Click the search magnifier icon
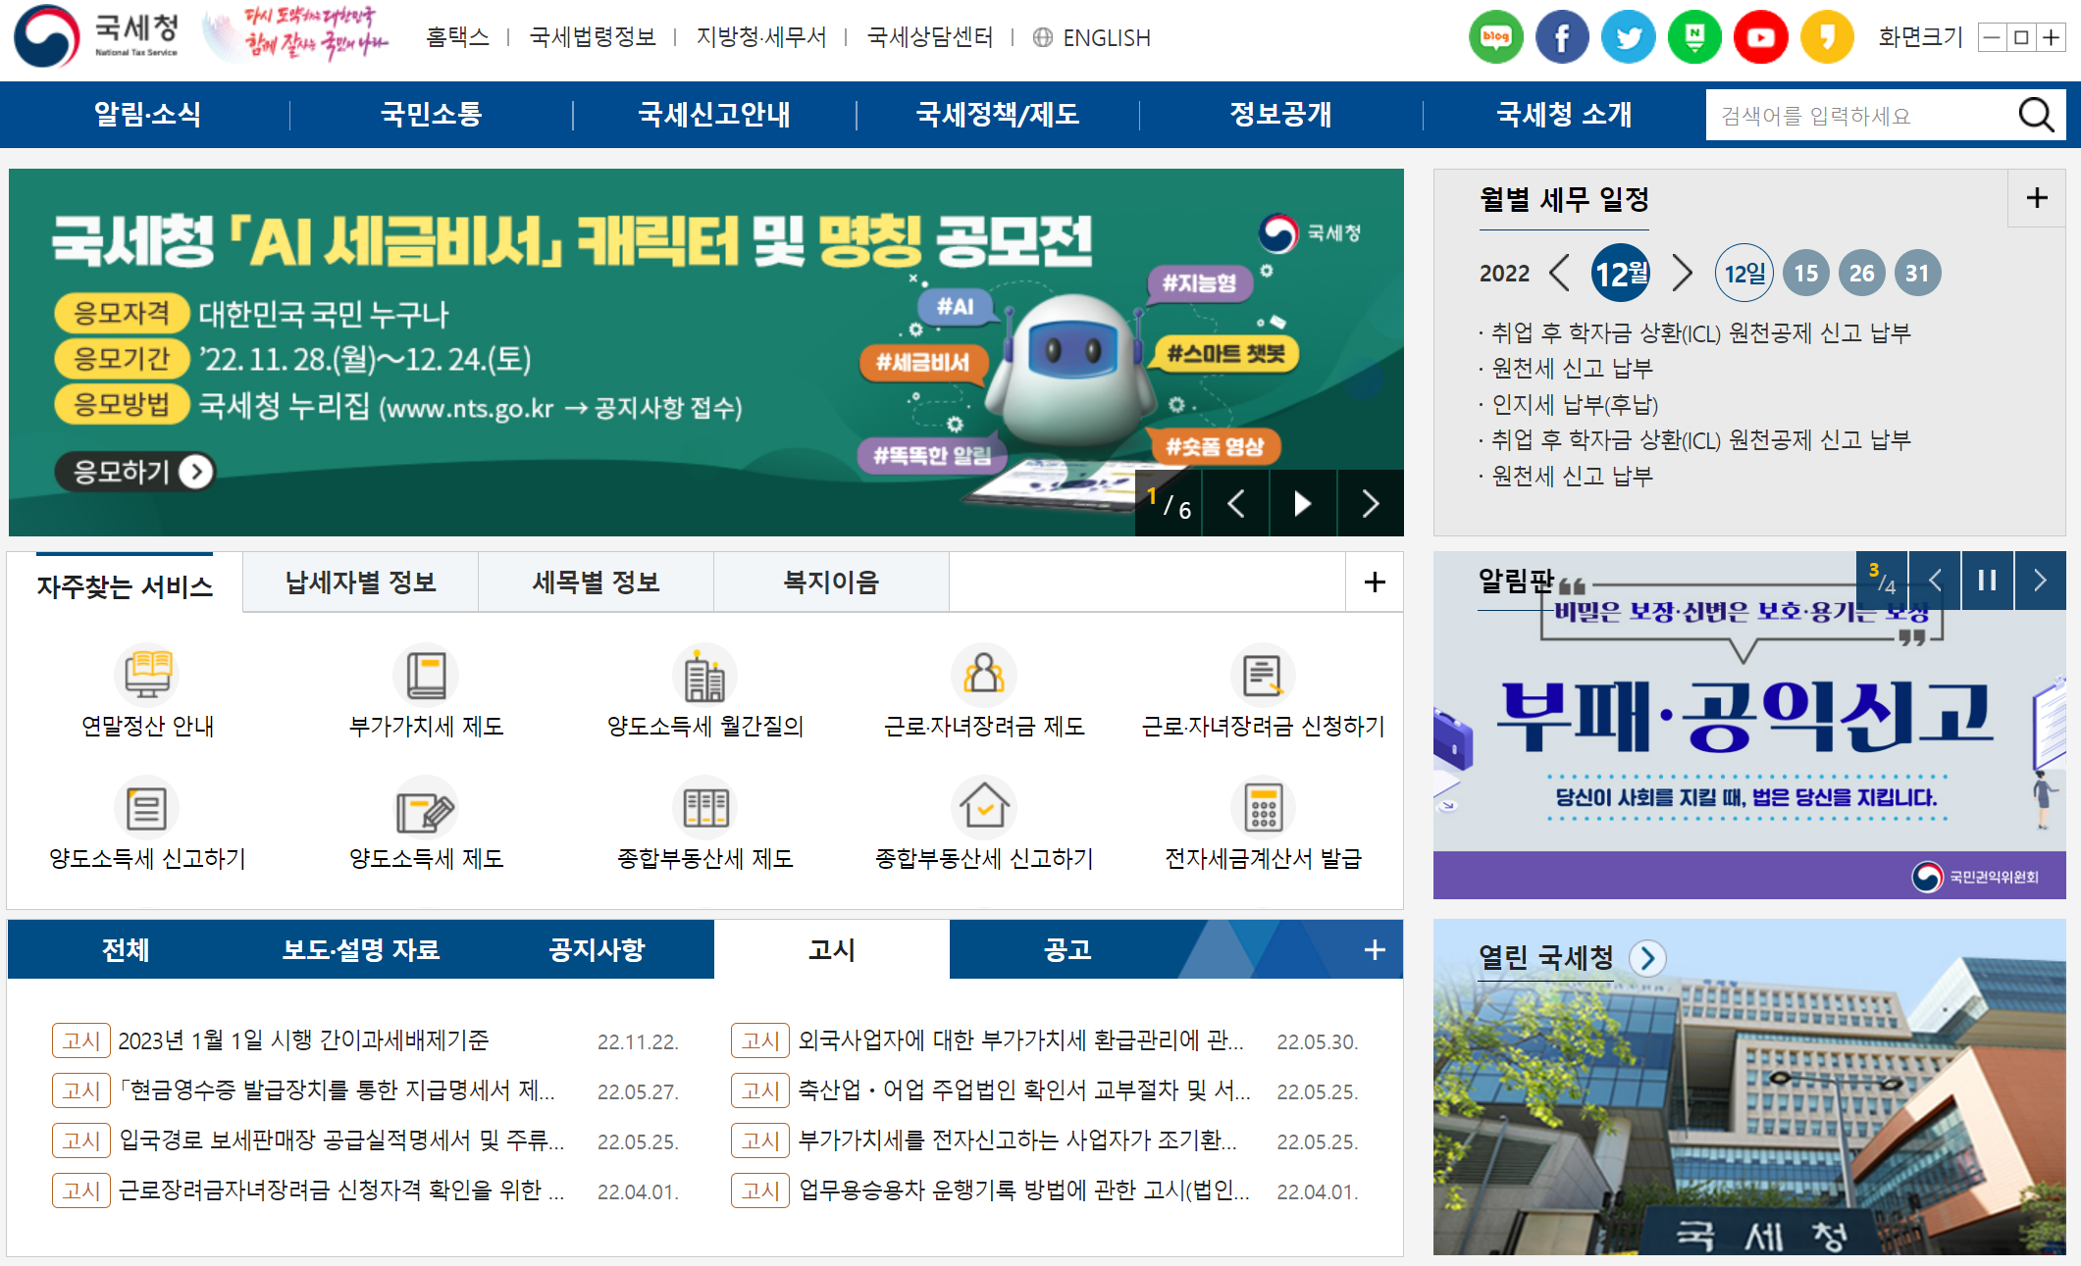Image resolution: width=2081 pixels, height=1266 pixels. (x=2036, y=115)
